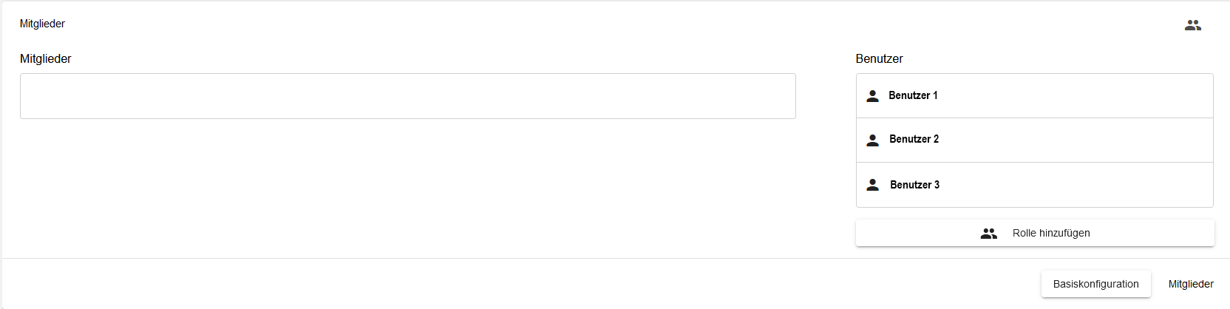Click the Rolle hinzufügen label text

1051,233
